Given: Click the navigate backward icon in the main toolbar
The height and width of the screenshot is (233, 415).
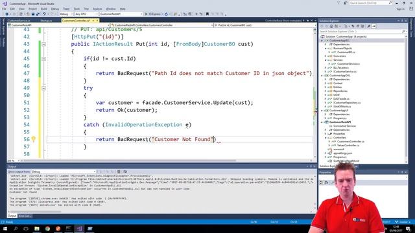Looking at the screenshot, I should pos(7,14).
